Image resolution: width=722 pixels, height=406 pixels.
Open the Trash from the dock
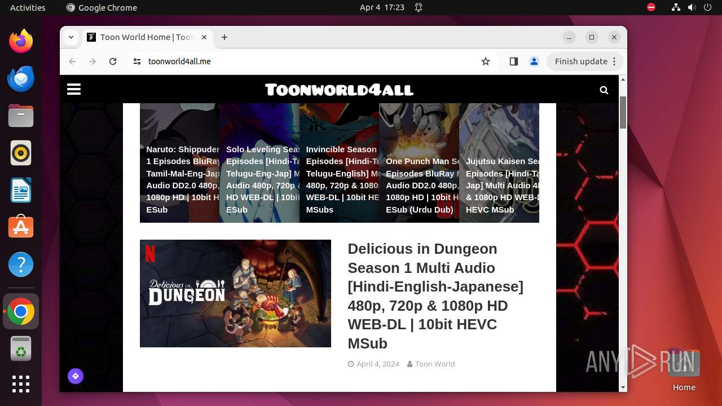point(21,348)
